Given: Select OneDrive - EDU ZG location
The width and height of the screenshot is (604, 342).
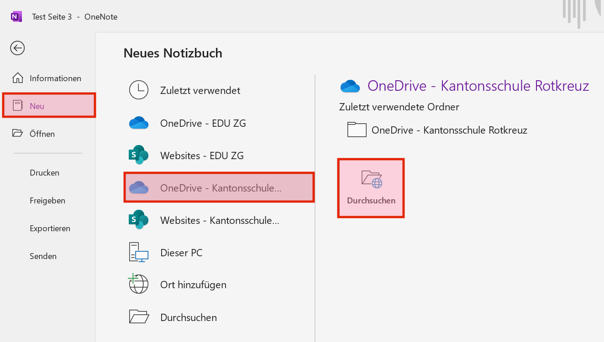Looking at the screenshot, I should click(219, 123).
